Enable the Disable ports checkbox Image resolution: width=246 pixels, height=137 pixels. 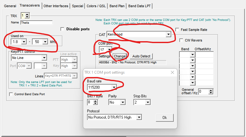[x=63, y=29]
